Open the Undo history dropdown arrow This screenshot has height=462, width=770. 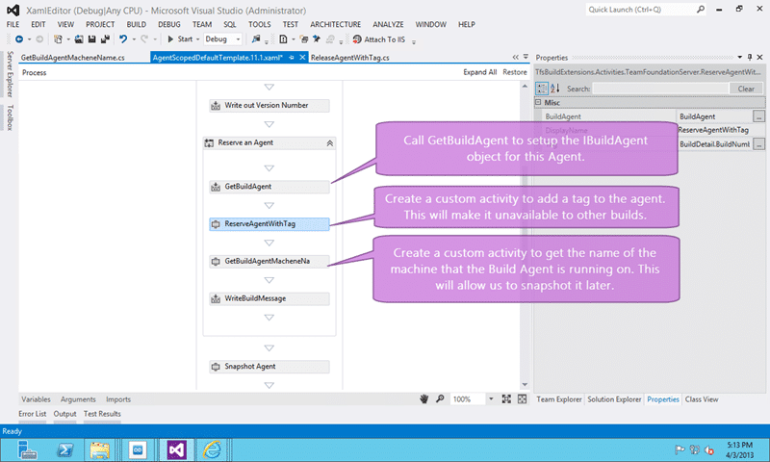tap(134, 39)
